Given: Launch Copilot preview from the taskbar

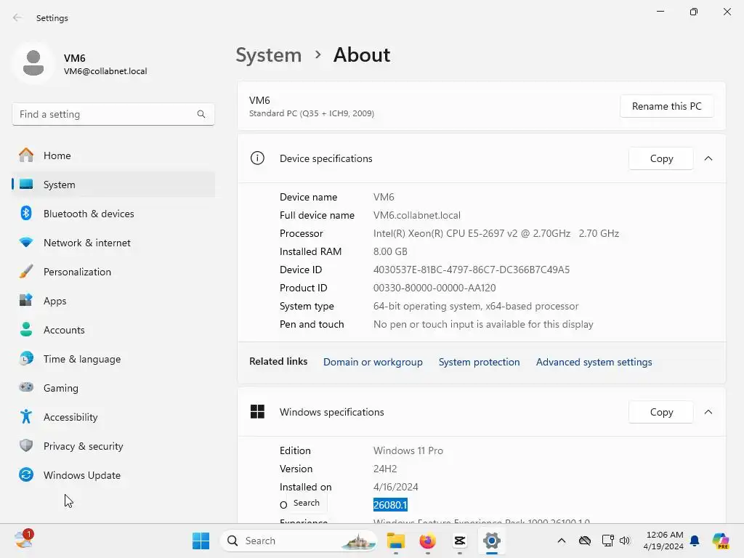Looking at the screenshot, I should click(721, 541).
